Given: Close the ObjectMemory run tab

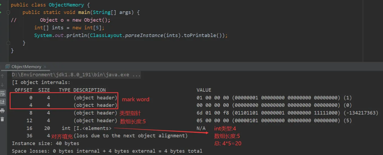Looking at the screenshot, I should (45, 67).
